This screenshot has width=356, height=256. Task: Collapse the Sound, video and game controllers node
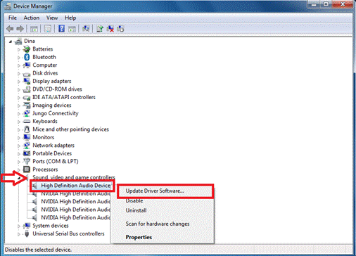[x=19, y=178]
